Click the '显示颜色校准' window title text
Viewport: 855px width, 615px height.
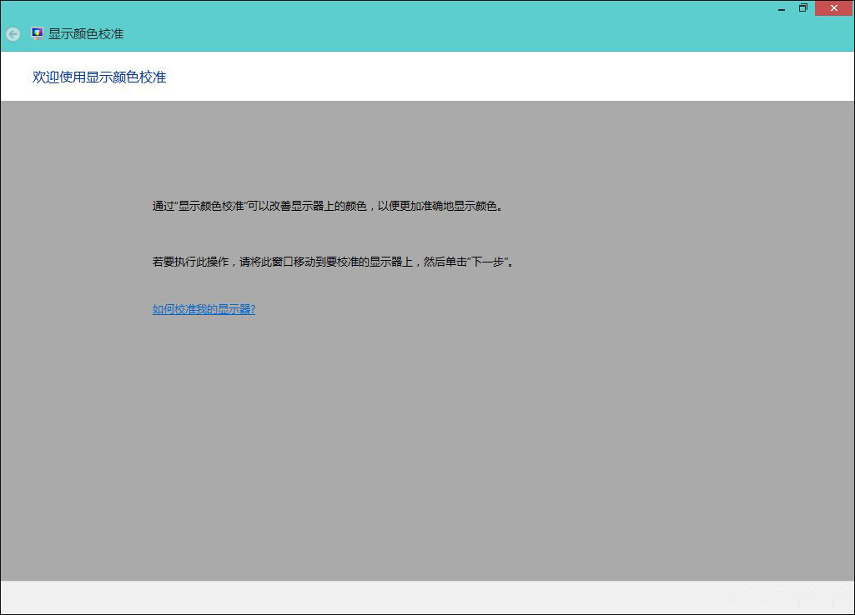(x=86, y=34)
